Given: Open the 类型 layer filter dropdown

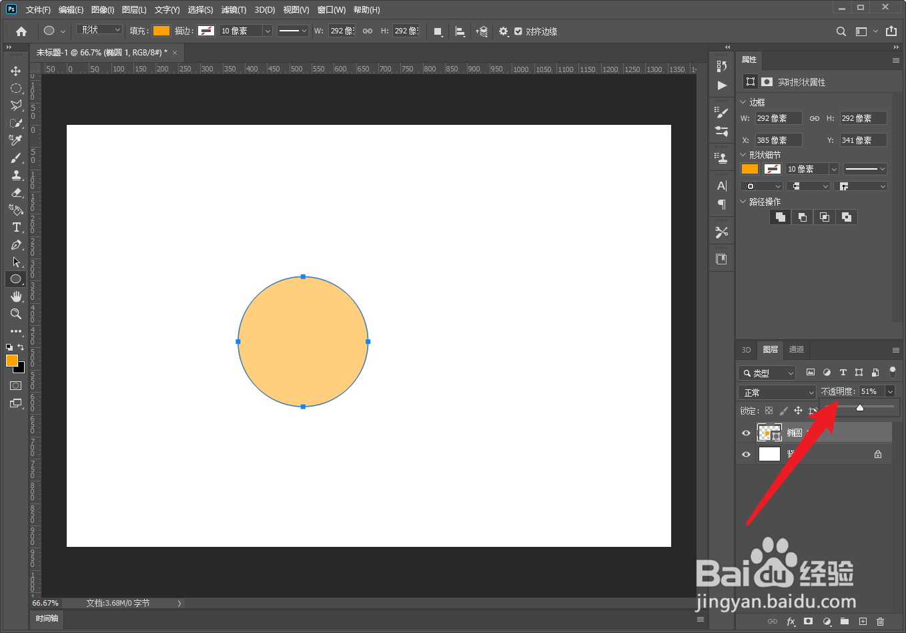Looking at the screenshot, I should tap(767, 373).
